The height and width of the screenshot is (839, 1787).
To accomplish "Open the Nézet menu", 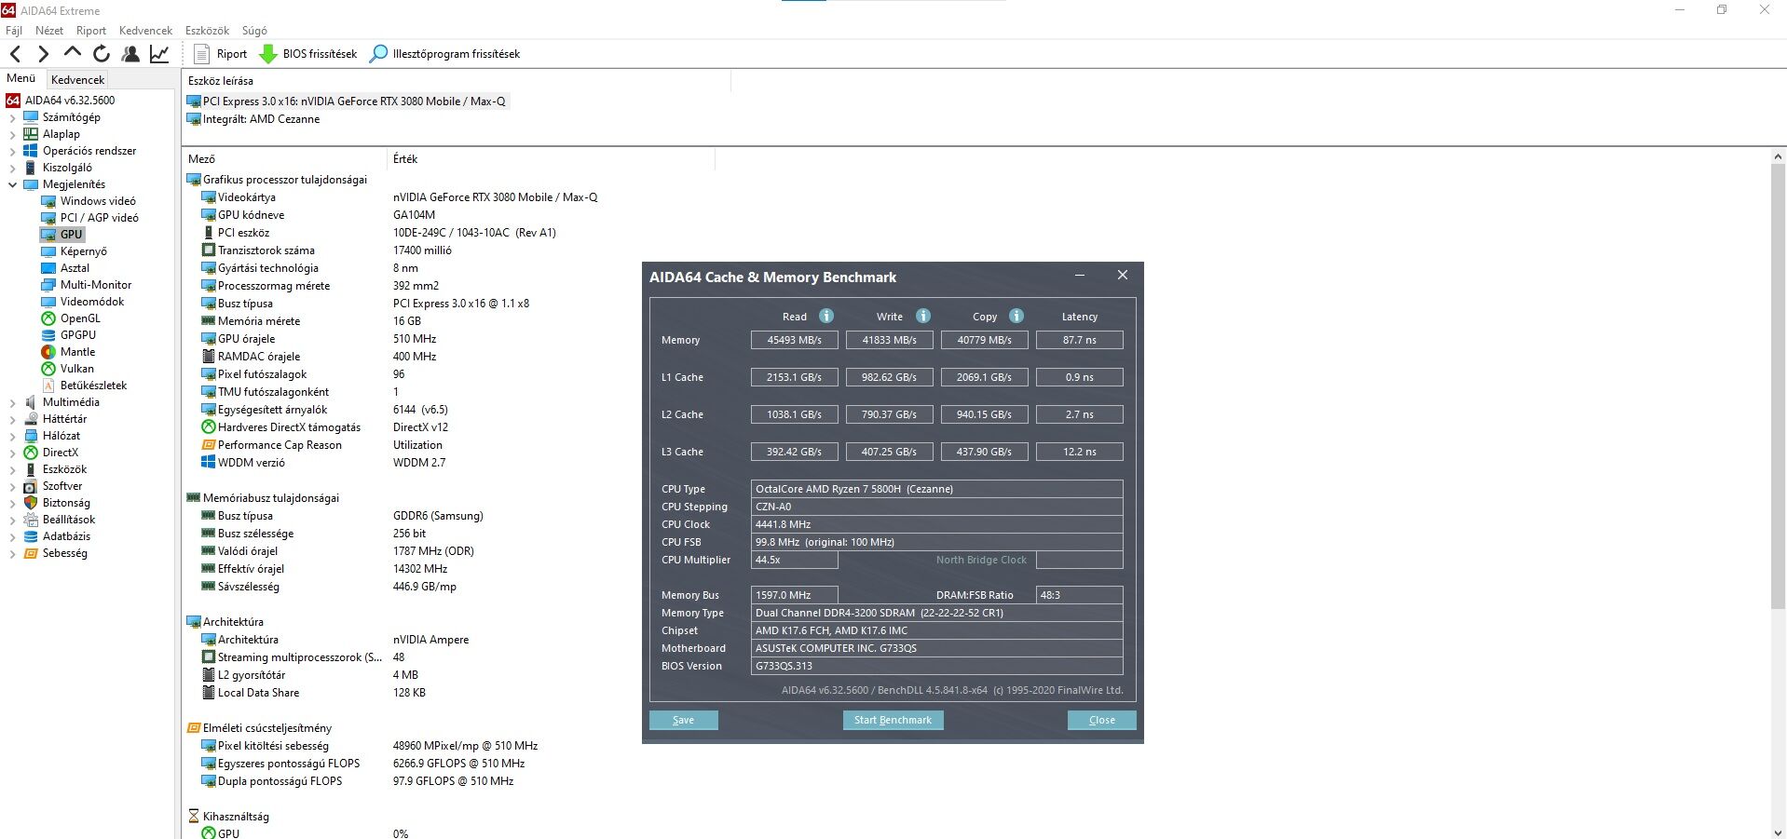I will point(49,31).
